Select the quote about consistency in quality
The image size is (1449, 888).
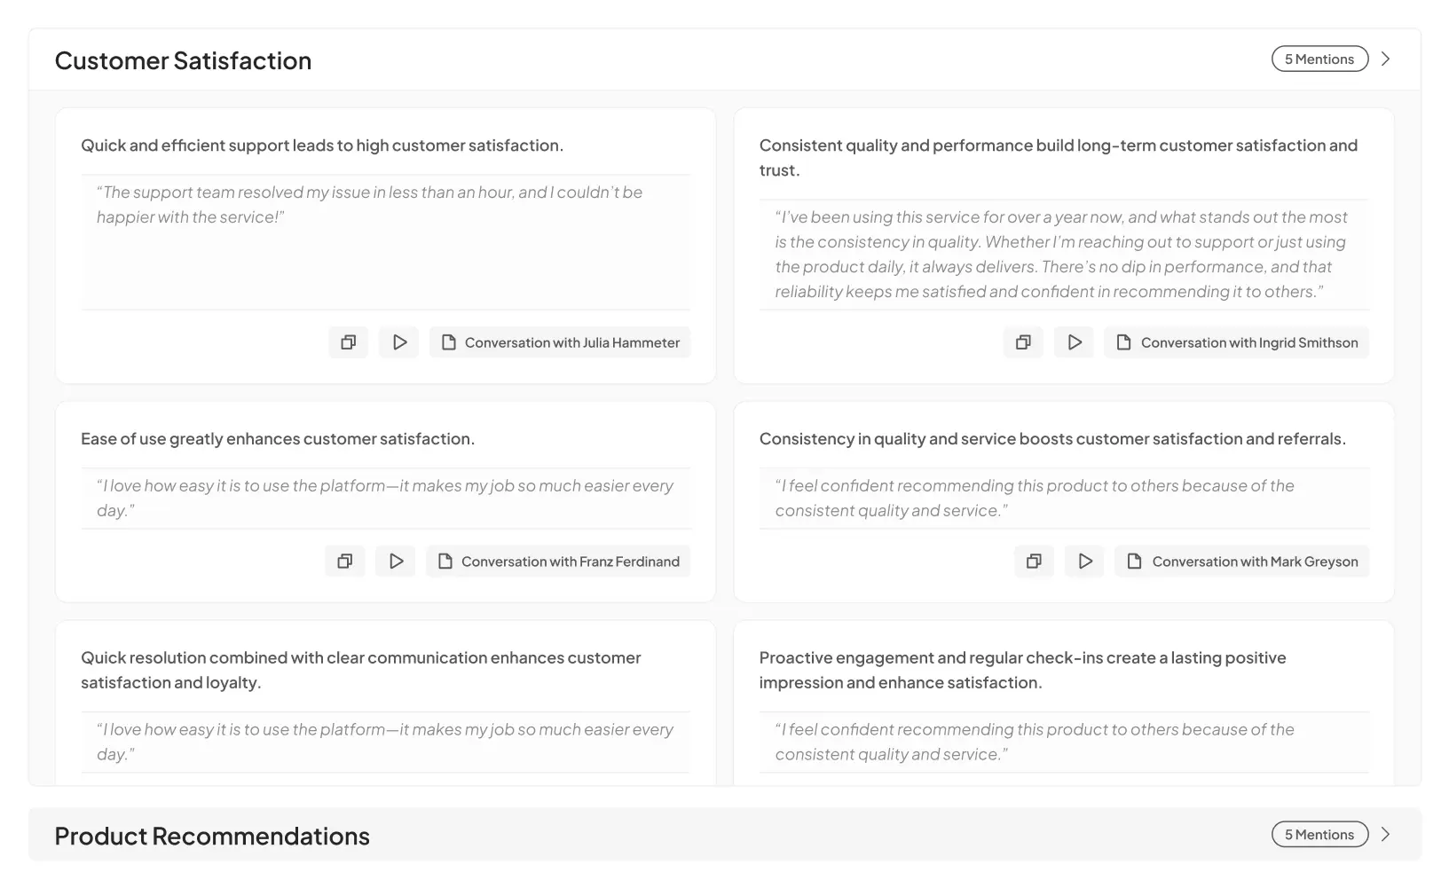(1060, 255)
